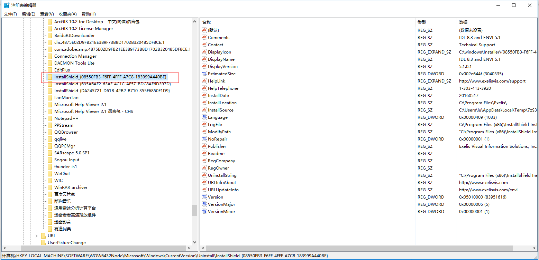Click the binary icon of Version value
Screen dimensions: 539x260
(204, 197)
